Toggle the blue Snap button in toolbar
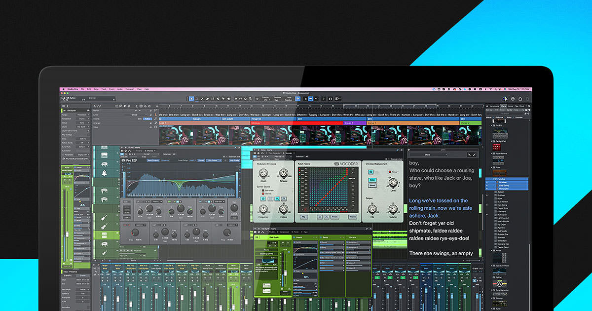Viewport: 592px width, 311px height. pyautogui.click(x=297, y=99)
